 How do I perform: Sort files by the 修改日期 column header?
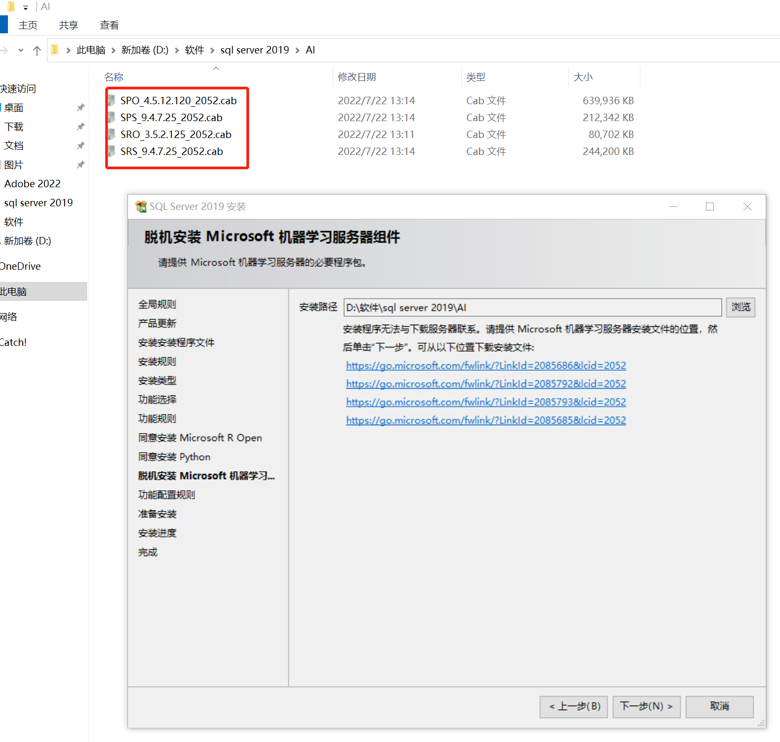[357, 77]
